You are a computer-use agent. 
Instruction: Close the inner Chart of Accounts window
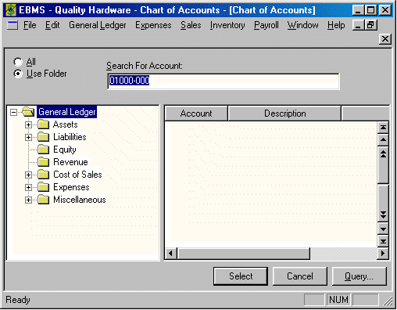tap(385, 39)
